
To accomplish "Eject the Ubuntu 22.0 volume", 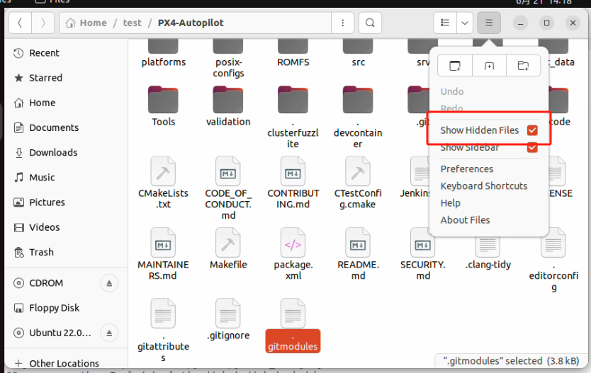I will (x=109, y=333).
